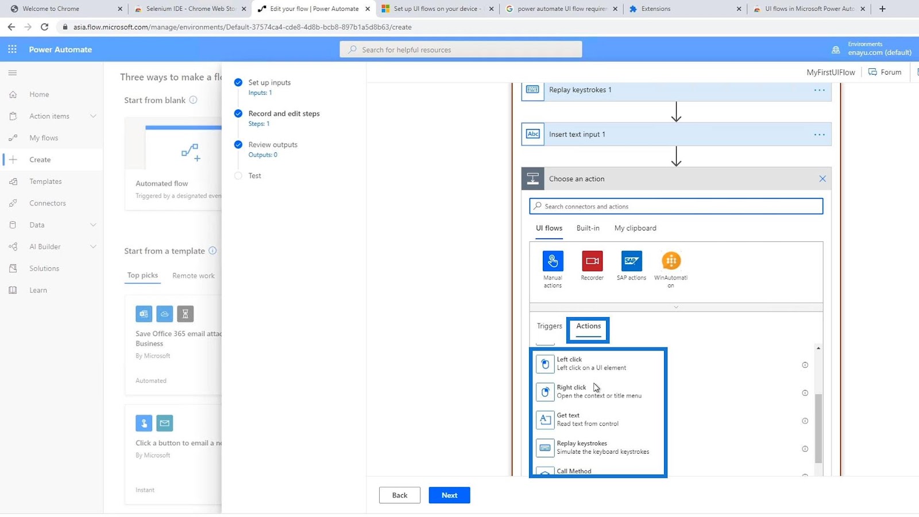Screen dimensions: 919x517
Task: Open the Replay keystrokes 1 ellipsis menu
Action: pyautogui.click(x=819, y=90)
